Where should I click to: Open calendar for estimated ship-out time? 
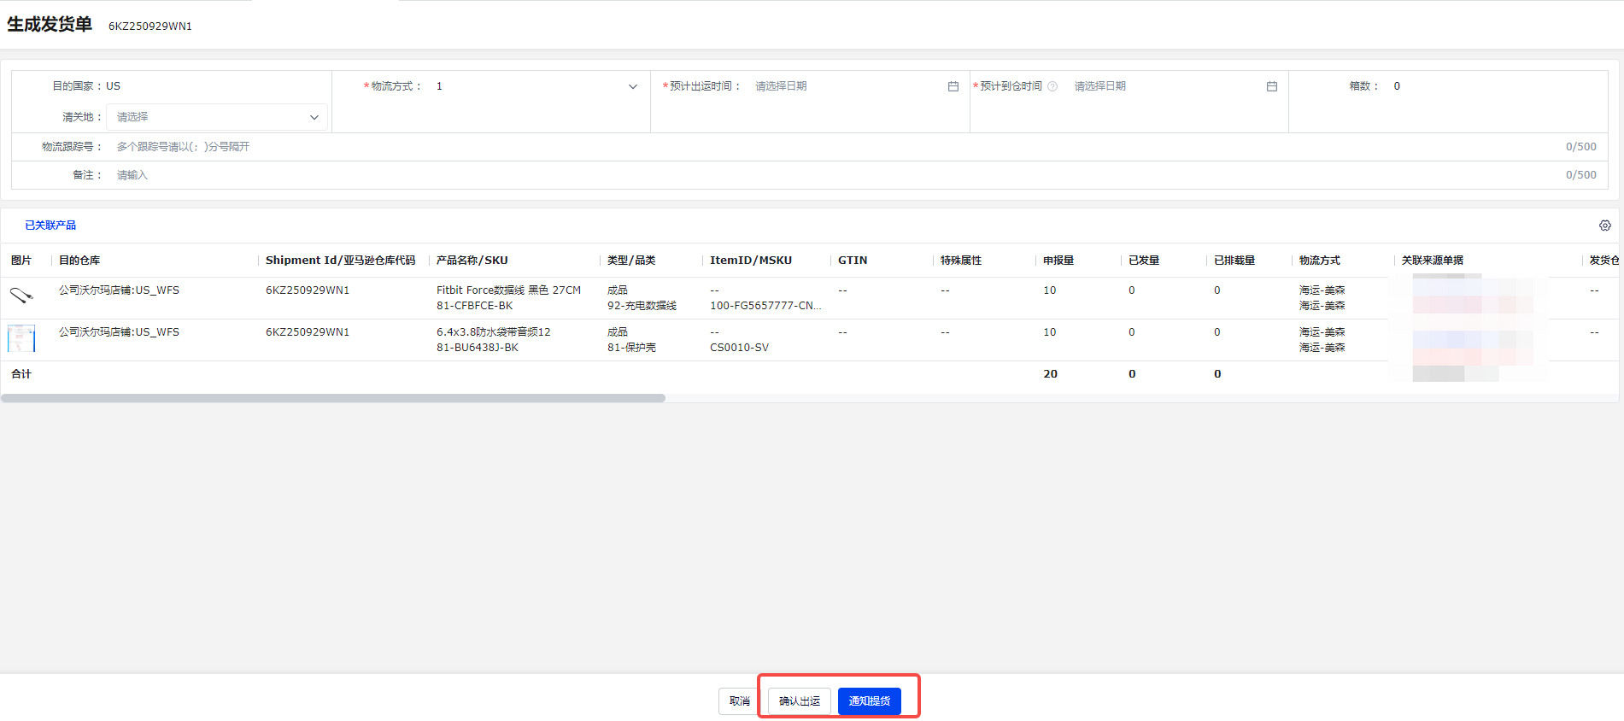(x=953, y=86)
